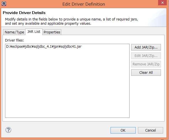This screenshot has width=169, height=140.
Task: Confirm with the OK button
Action: (123, 130)
